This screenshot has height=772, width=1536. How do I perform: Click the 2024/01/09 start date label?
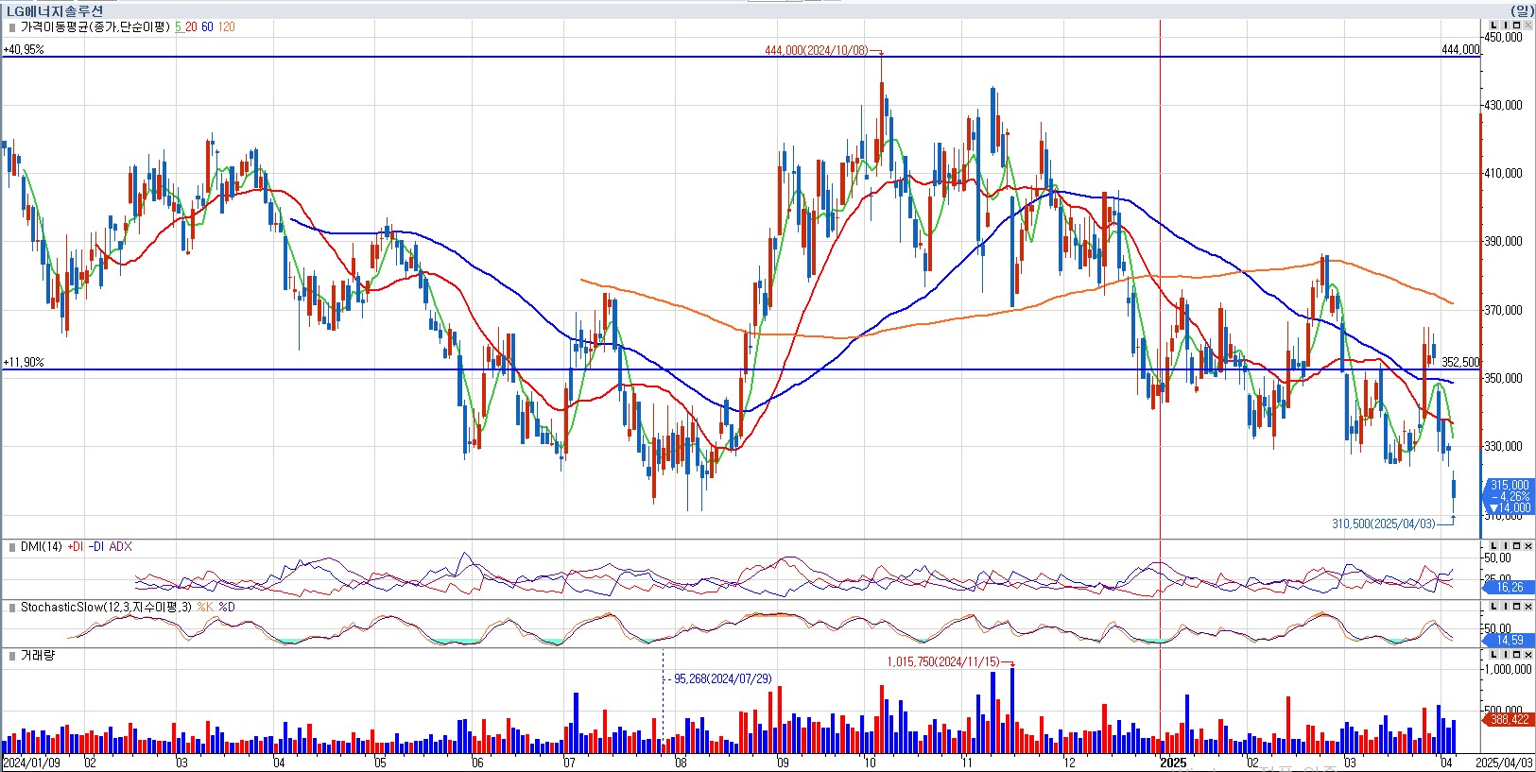[31, 763]
